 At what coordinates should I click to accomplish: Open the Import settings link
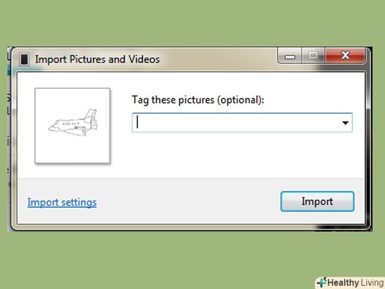click(62, 202)
